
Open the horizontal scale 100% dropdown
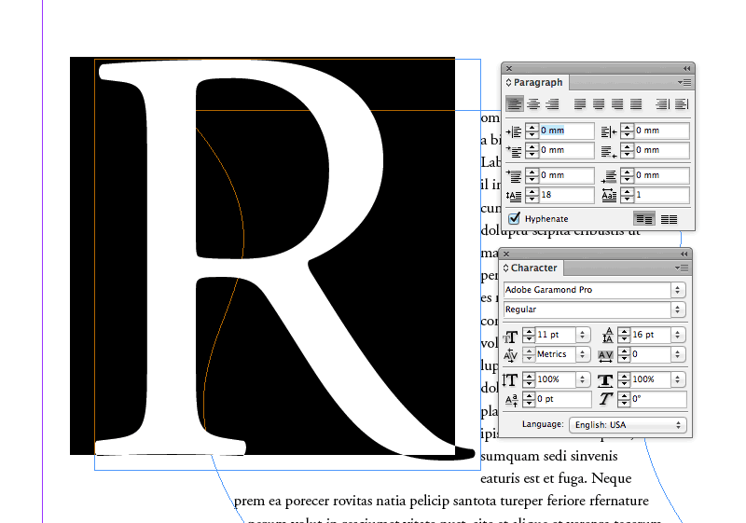click(x=678, y=379)
